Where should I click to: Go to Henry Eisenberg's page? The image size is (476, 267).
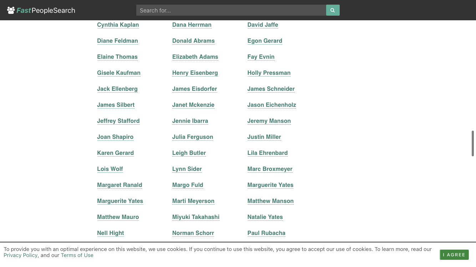[x=195, y=73]
